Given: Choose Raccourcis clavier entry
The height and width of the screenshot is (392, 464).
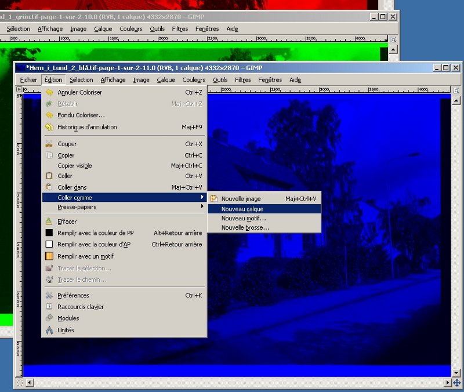Looking at the screenshot, I should pos(80,307).
